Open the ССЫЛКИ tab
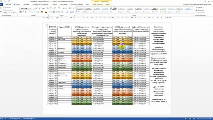The image size is (213, 120). pos(54,4)
